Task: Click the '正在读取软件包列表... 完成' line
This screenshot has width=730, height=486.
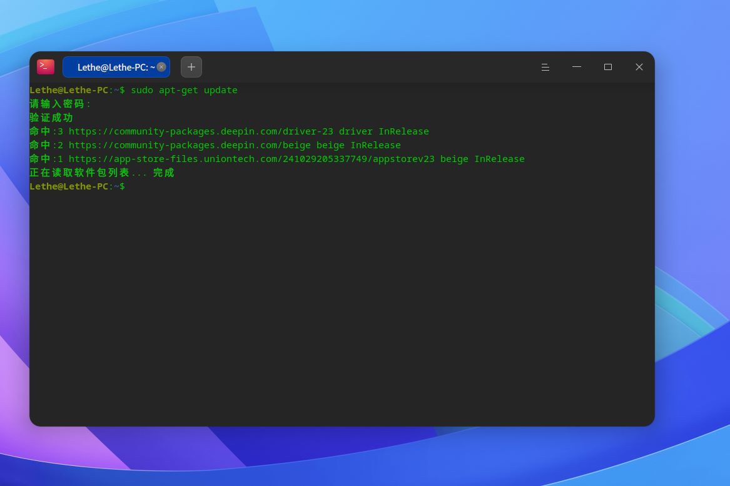Action: (102, 173)
